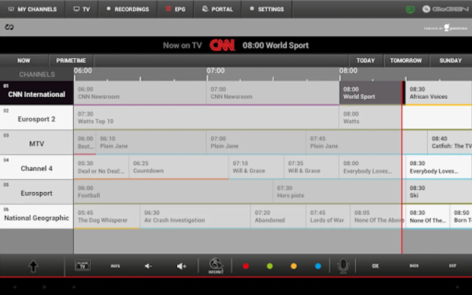Open 07:35 Will & Grace episode
This screenshot has height=295, width=472.
311,167
